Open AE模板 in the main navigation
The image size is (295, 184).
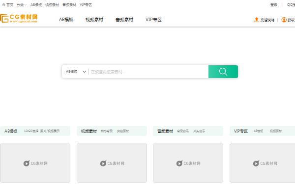66,20
